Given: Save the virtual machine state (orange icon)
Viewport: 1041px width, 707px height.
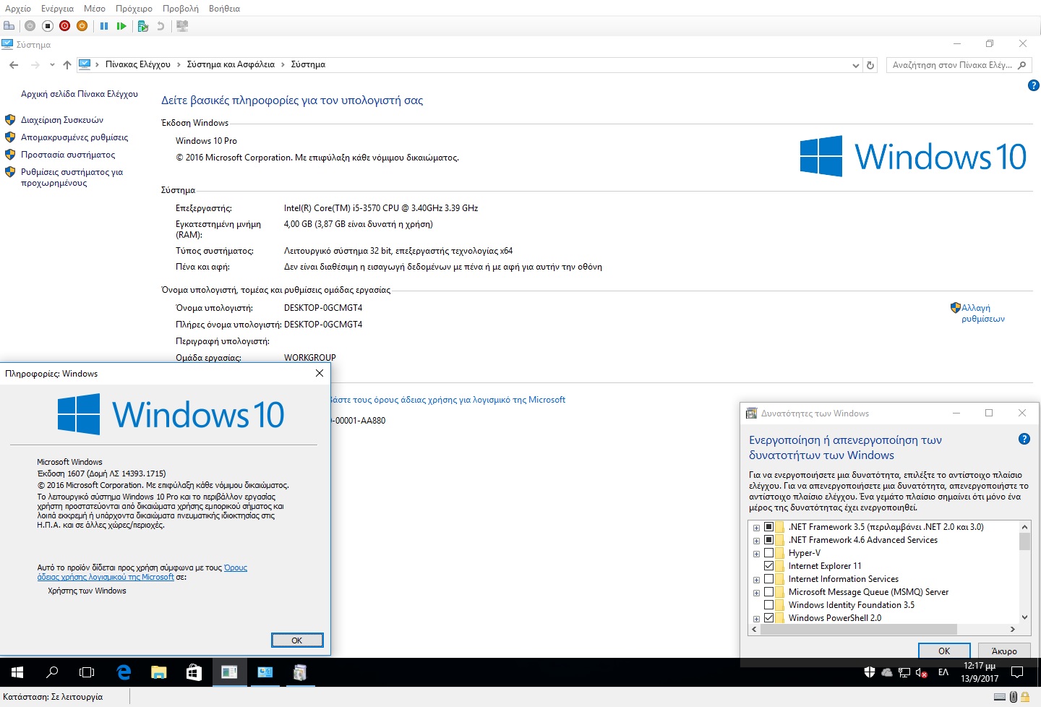Looking at the screenshot, I should coord(82,26).
